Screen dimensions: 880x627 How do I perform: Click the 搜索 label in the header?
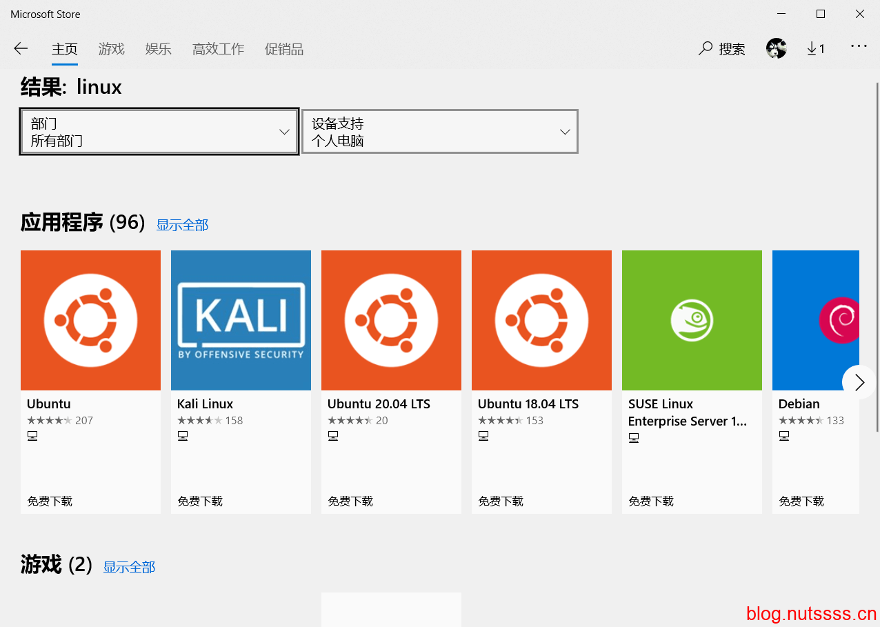[732, 49]
